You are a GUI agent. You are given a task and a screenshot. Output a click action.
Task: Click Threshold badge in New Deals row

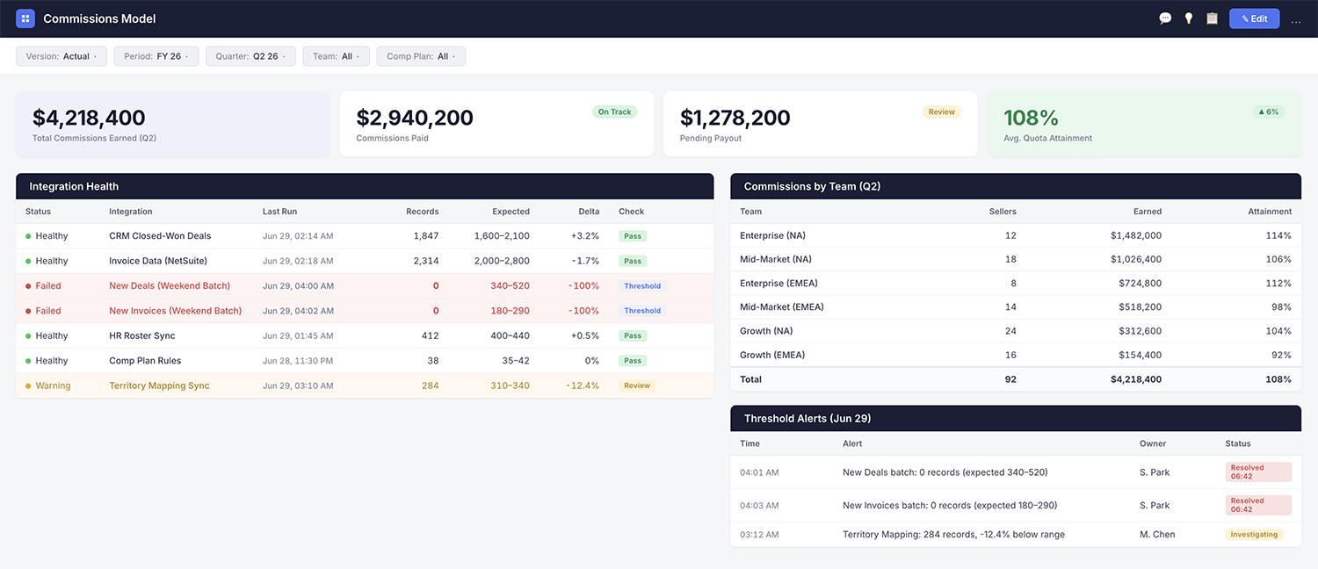click(x=642, y=286)
